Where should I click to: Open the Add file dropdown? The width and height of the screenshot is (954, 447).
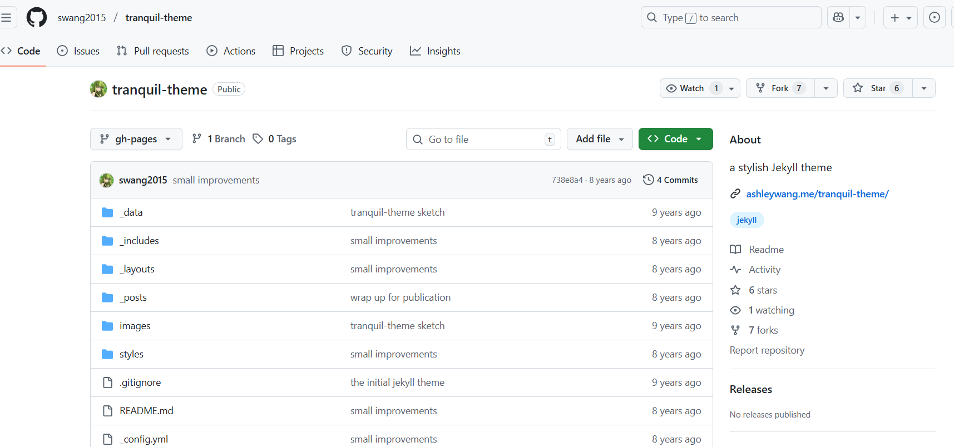599,139
